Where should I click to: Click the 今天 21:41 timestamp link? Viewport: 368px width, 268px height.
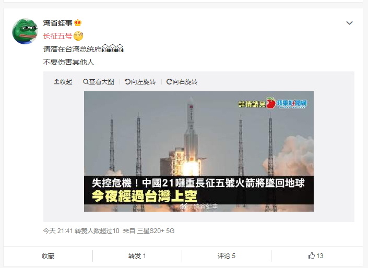coord(58,231)
